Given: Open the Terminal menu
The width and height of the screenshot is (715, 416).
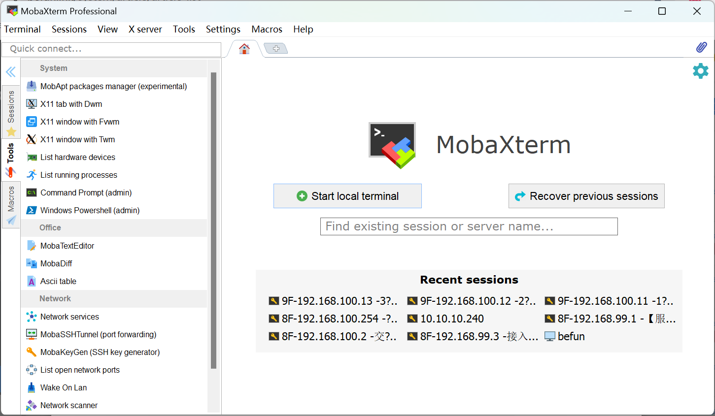Looking at the screenshot, I should 22,30.
